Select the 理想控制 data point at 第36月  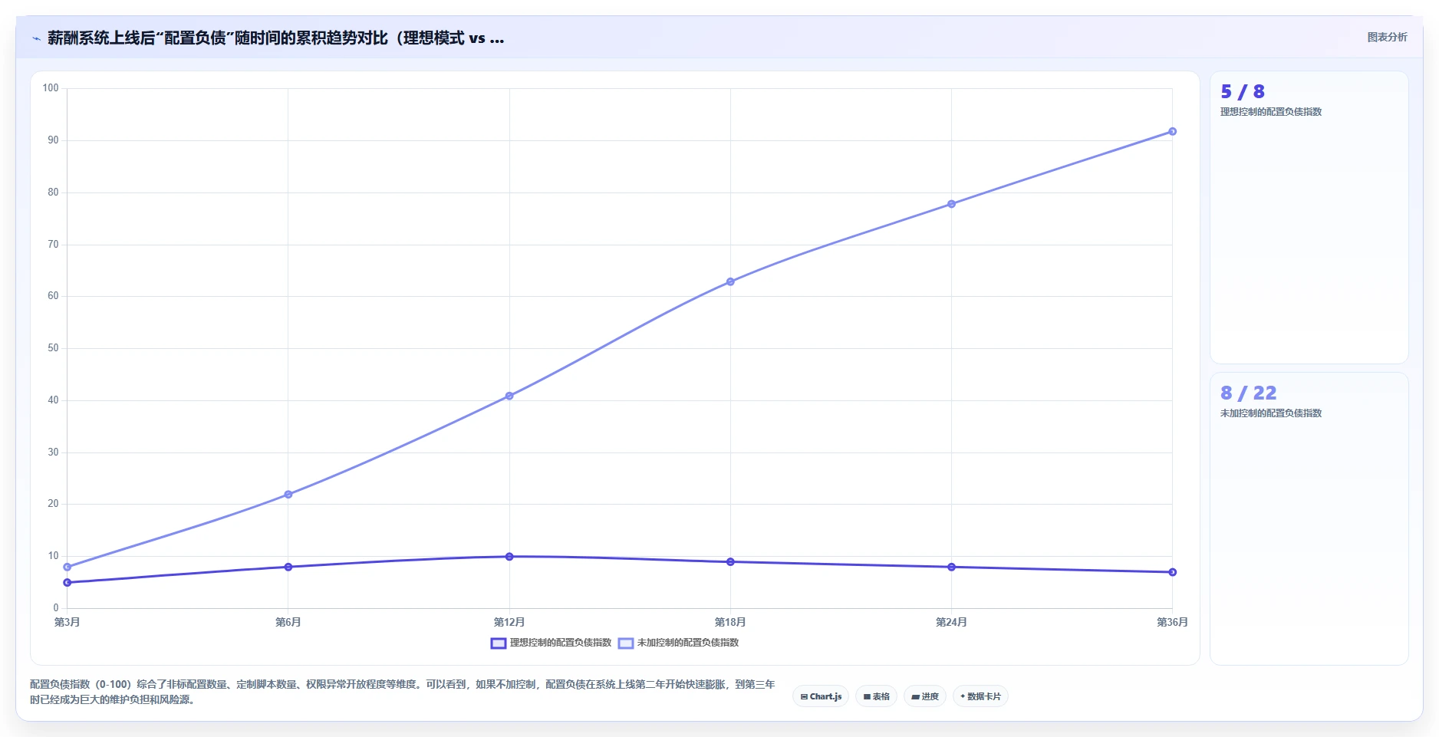(1172, 572)
